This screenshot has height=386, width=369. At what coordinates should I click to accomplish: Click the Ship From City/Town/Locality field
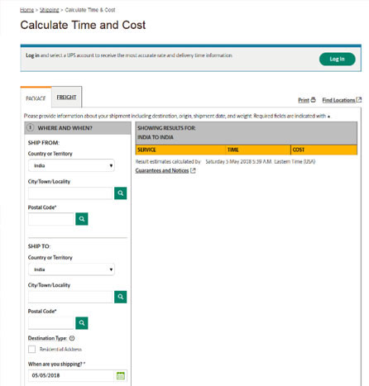point(71,193)
